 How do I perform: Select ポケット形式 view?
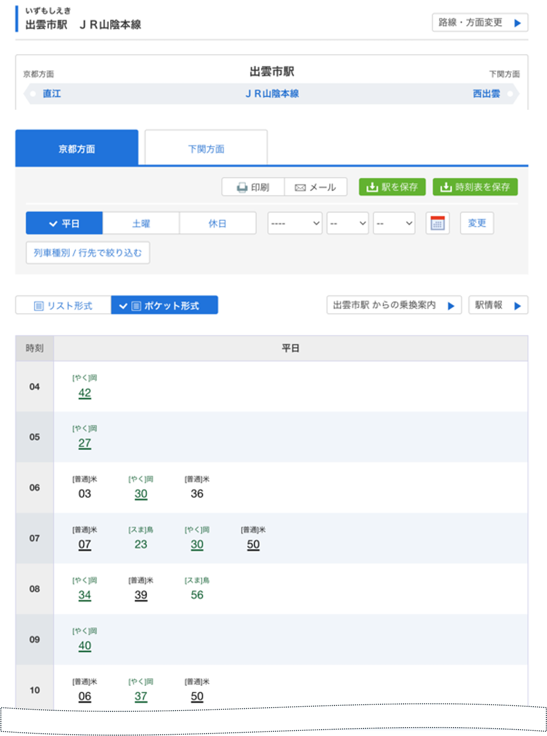[x=164, y=305]
